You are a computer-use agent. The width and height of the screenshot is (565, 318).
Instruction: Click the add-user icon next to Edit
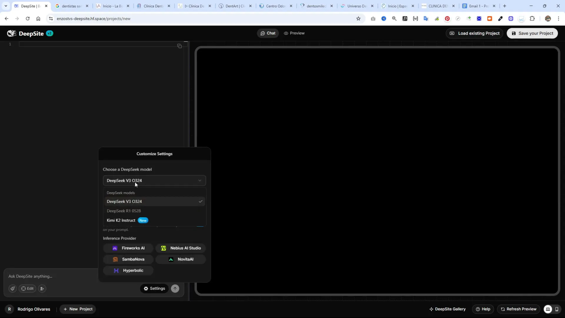42,289
